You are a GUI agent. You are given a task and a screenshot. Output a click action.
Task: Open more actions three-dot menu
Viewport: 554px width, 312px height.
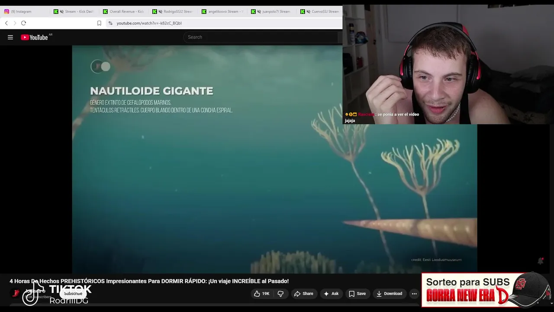point(414,294)
